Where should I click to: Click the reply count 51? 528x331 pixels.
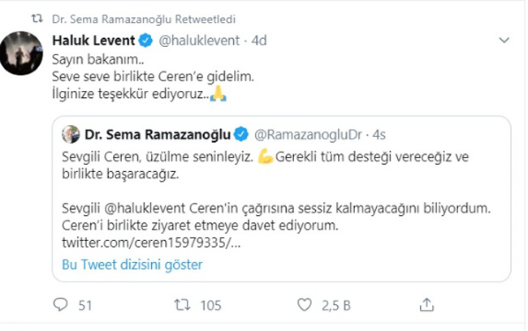(x=84, y=305)
